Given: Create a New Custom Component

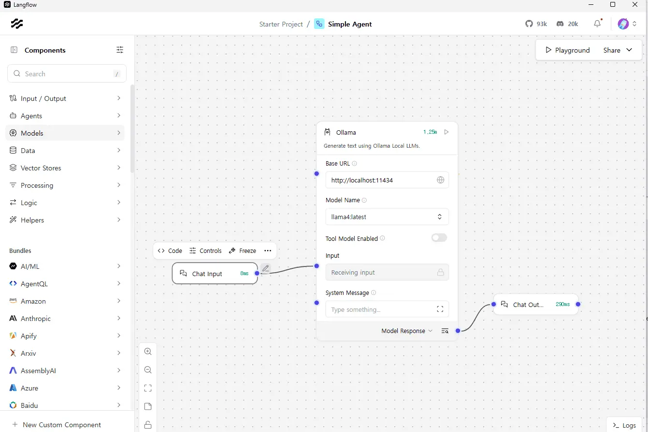Looking at the screenshot, I should (57, 425).
